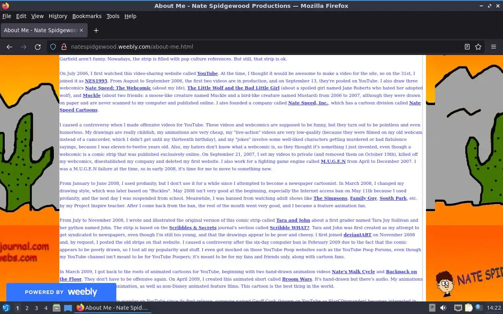Open the Tools menu

[113, 16]
